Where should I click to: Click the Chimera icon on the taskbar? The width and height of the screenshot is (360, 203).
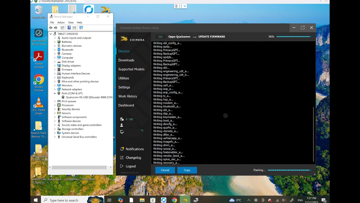(185, 200)
